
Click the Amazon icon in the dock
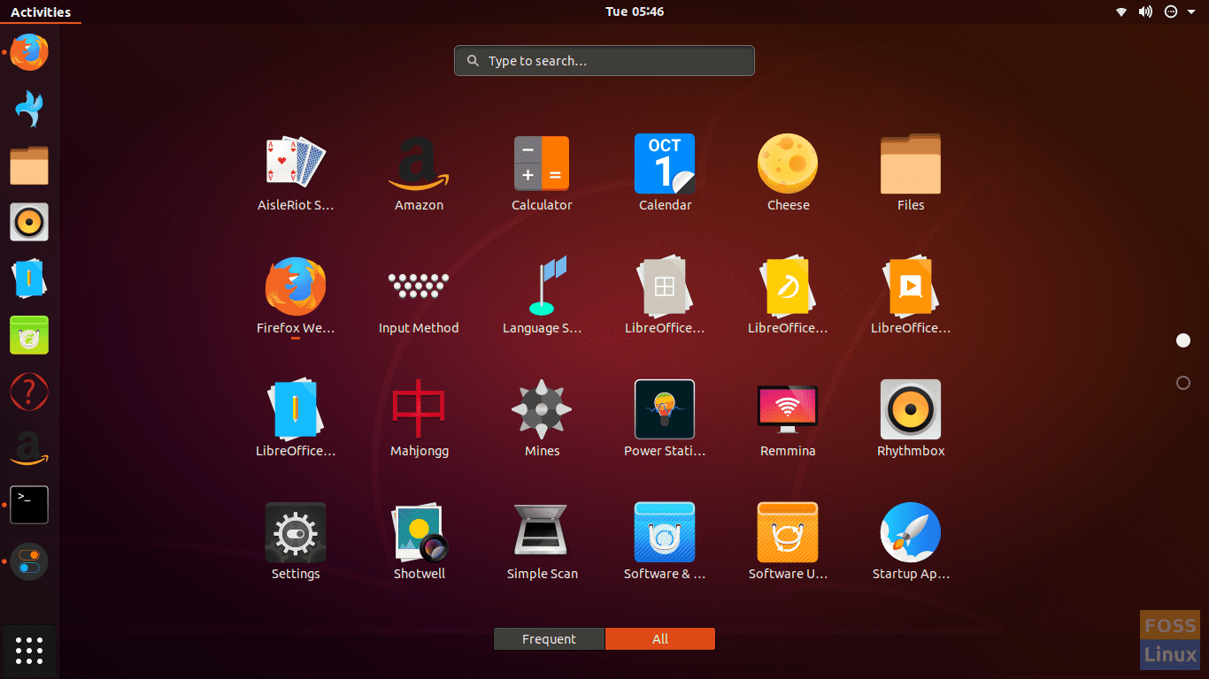point(29,448)
